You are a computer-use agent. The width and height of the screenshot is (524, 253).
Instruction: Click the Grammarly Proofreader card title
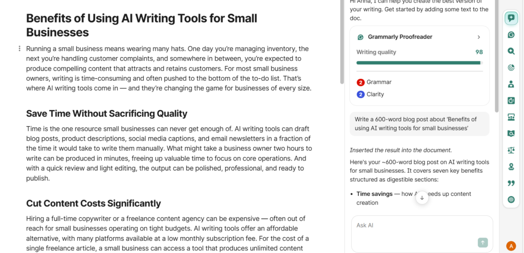(x=400, y=37)
